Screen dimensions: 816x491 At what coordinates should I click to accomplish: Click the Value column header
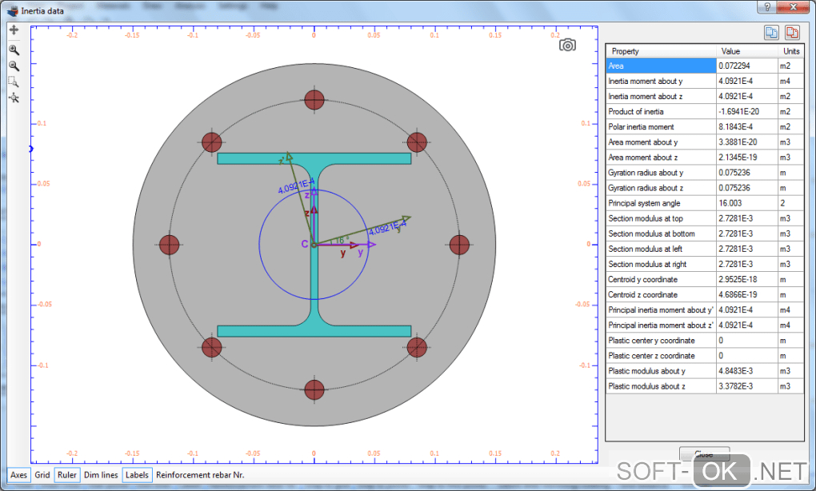pyautogui.click(x=746, y=51)
